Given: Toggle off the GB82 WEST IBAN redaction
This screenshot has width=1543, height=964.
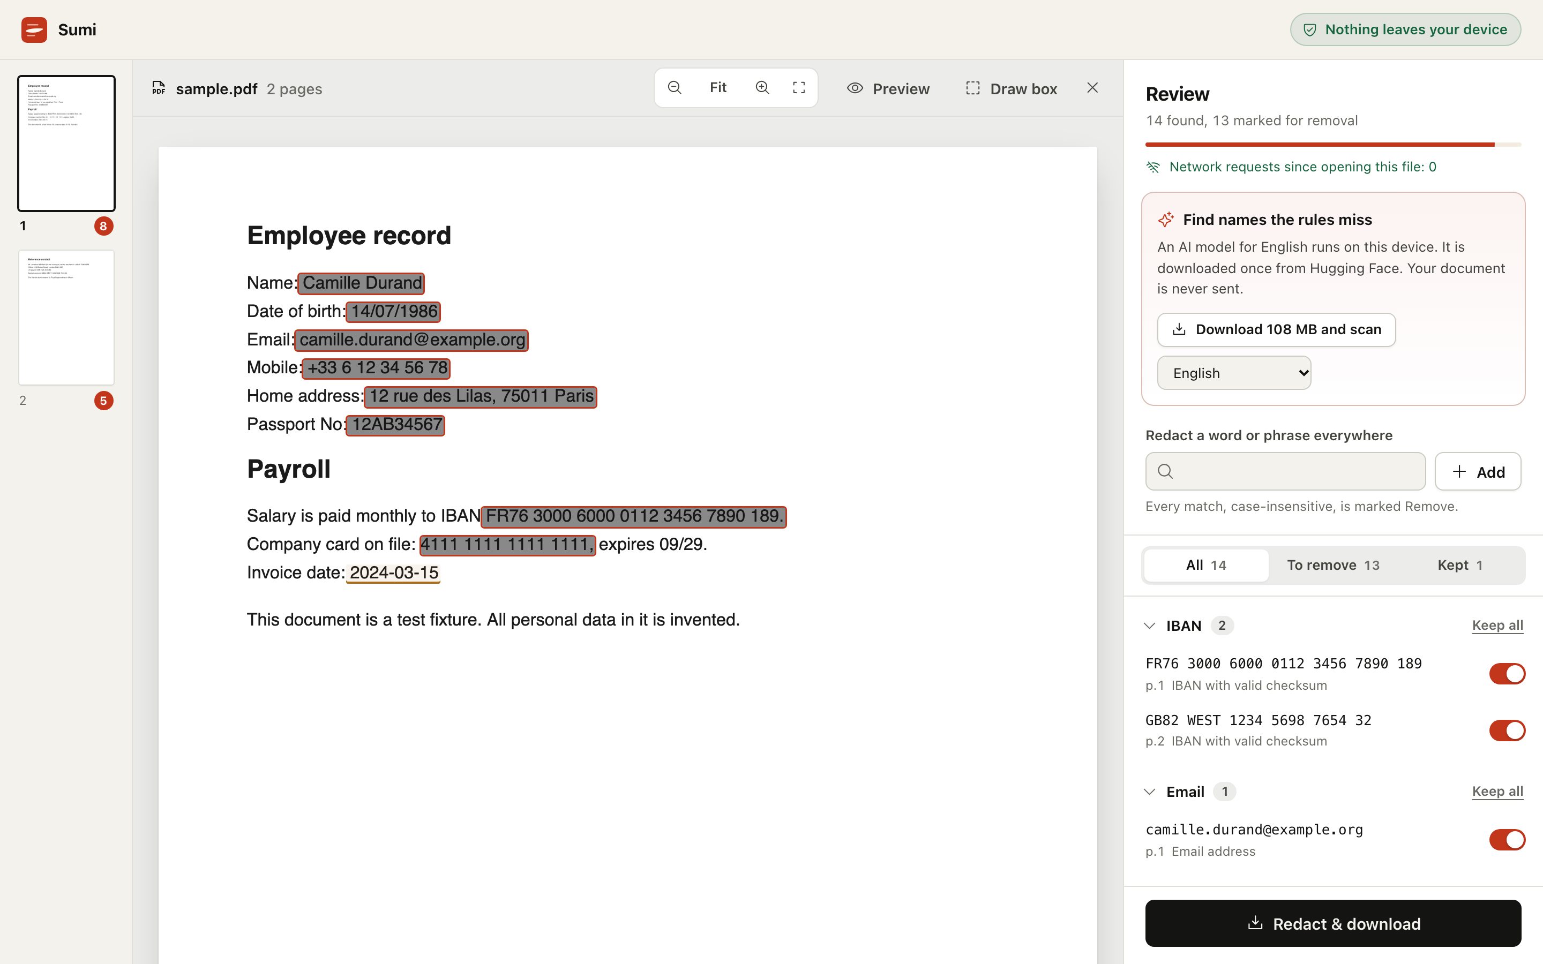Looking at the screenshot, I should point(1507,730).
